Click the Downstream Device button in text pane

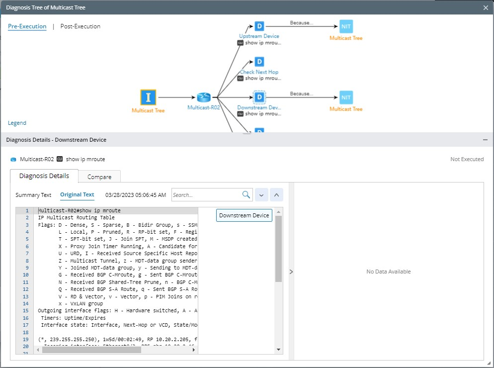click(x=244, y=215)
